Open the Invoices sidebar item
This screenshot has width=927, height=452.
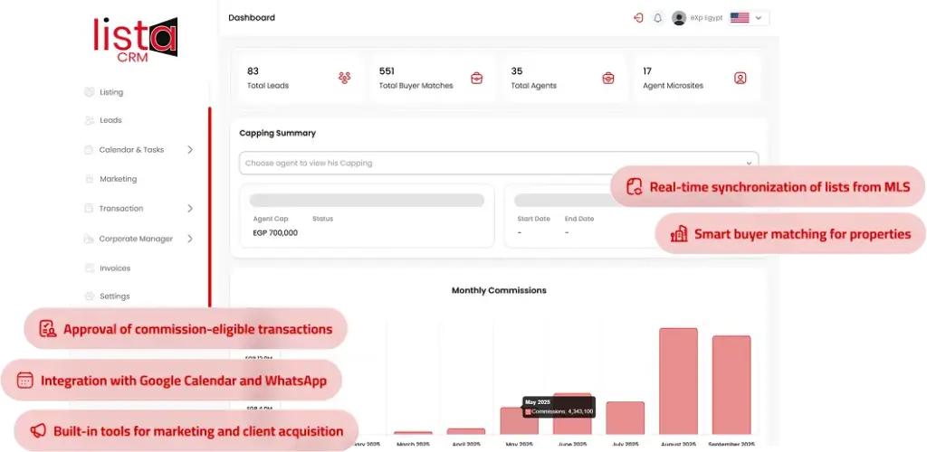(x=115, y=268)
